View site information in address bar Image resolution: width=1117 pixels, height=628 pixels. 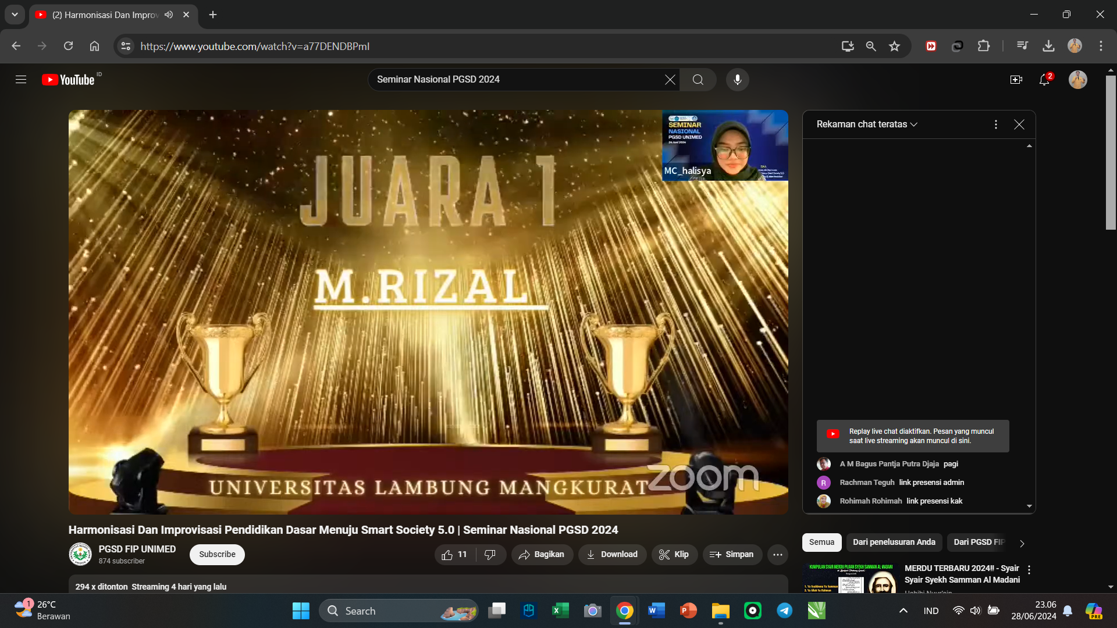126,46
